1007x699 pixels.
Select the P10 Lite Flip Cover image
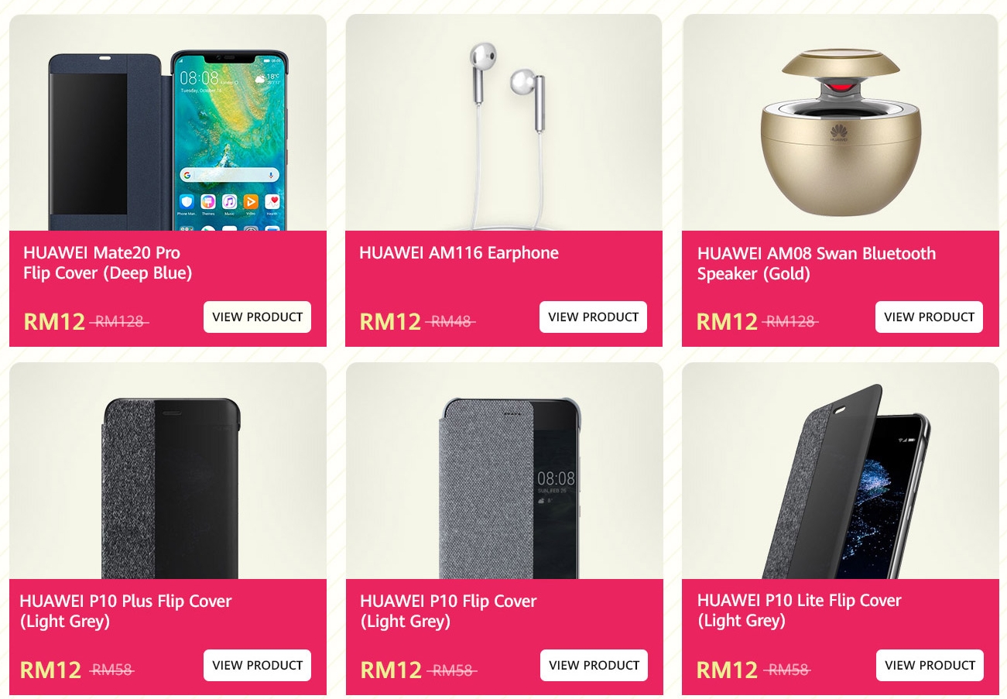[x=840, y=471]
